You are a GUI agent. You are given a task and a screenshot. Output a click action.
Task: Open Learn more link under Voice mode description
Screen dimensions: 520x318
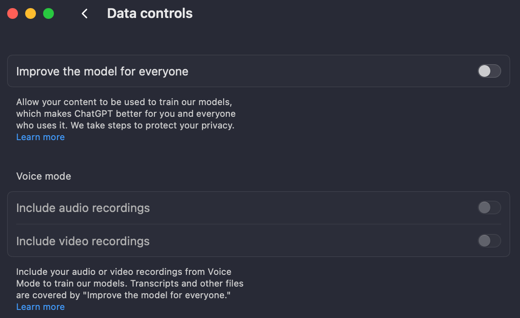coord(40,307)
